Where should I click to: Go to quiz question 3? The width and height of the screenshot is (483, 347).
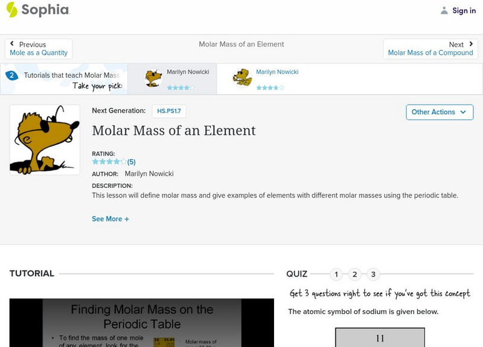[373, 275]
